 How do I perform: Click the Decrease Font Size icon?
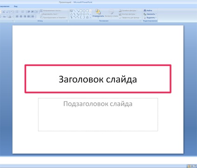[x=7, y=12]
